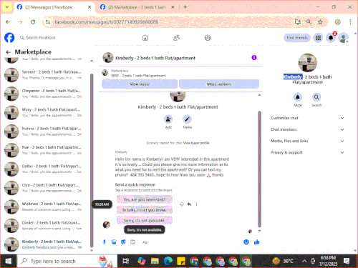Go back using the Marketplace arrow

tap(9, 52)
